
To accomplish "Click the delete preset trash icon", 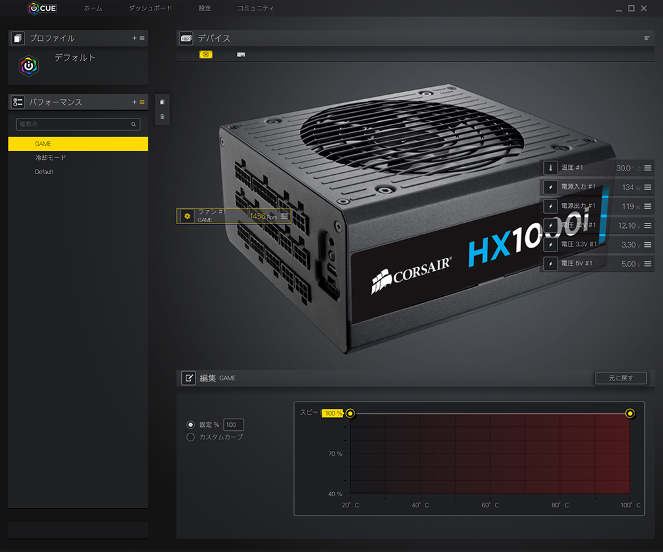I will click(x=163, y=117).
